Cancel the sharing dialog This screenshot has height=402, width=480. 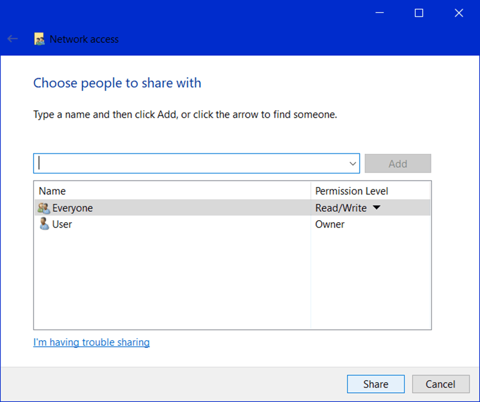pyautogui.click(x=441, y=384)
